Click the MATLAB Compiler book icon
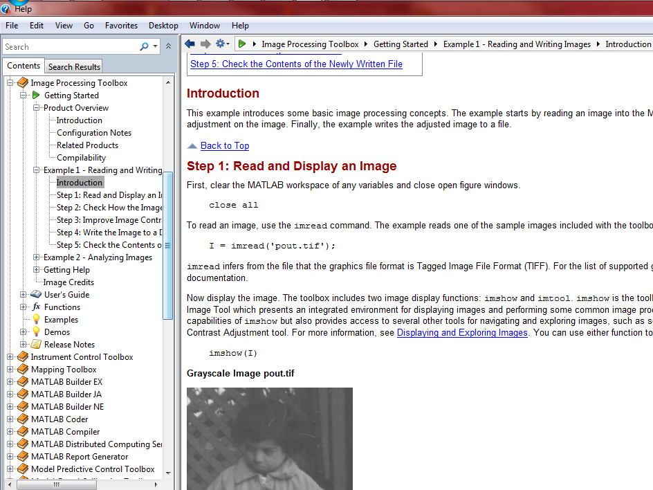Image resolution: width=653 pixels, height=490 pixels. click(23, 432)
